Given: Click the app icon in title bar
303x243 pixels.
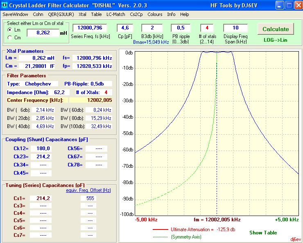Looking at the screenshot, I should click(x=4, y=5).
